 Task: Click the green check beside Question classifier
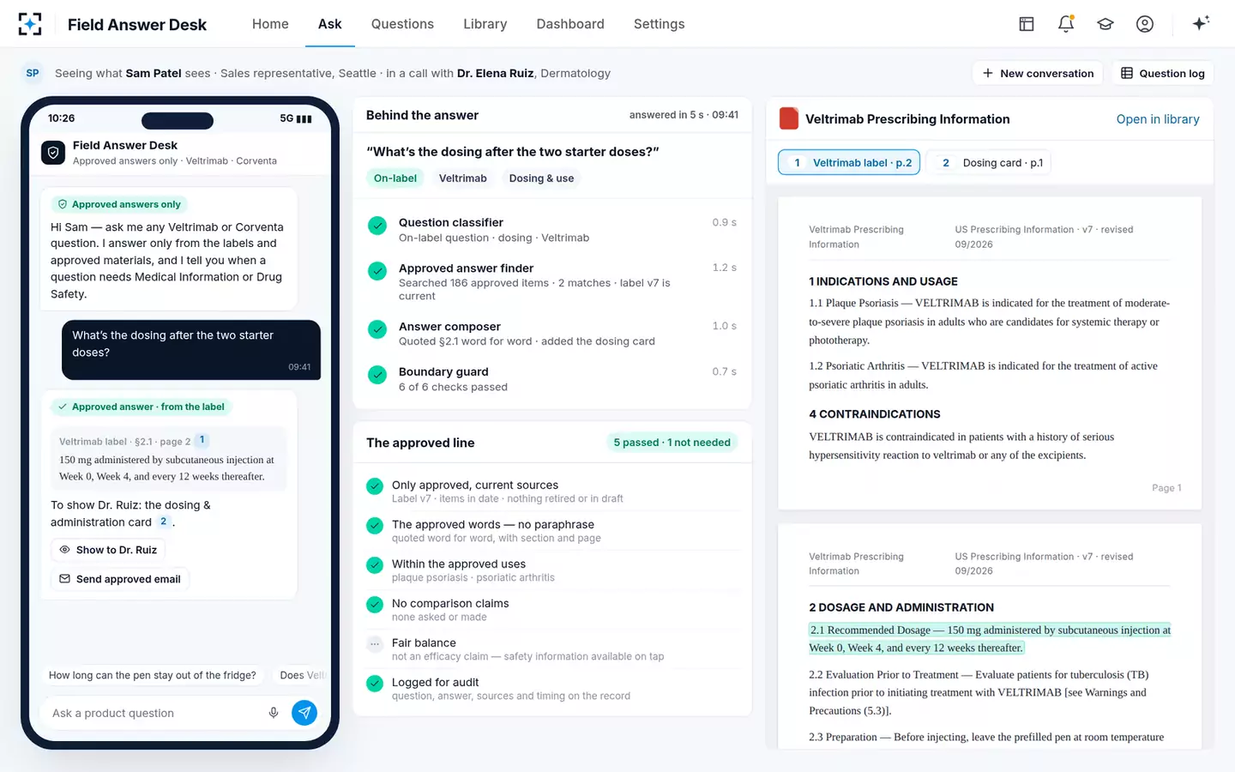[x=377, y=226]
